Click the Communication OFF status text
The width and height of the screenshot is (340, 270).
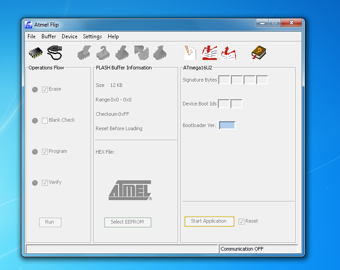click(242, 249)
